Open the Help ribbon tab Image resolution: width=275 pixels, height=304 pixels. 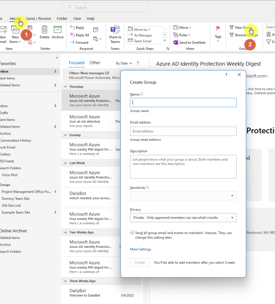pos(90,19)
